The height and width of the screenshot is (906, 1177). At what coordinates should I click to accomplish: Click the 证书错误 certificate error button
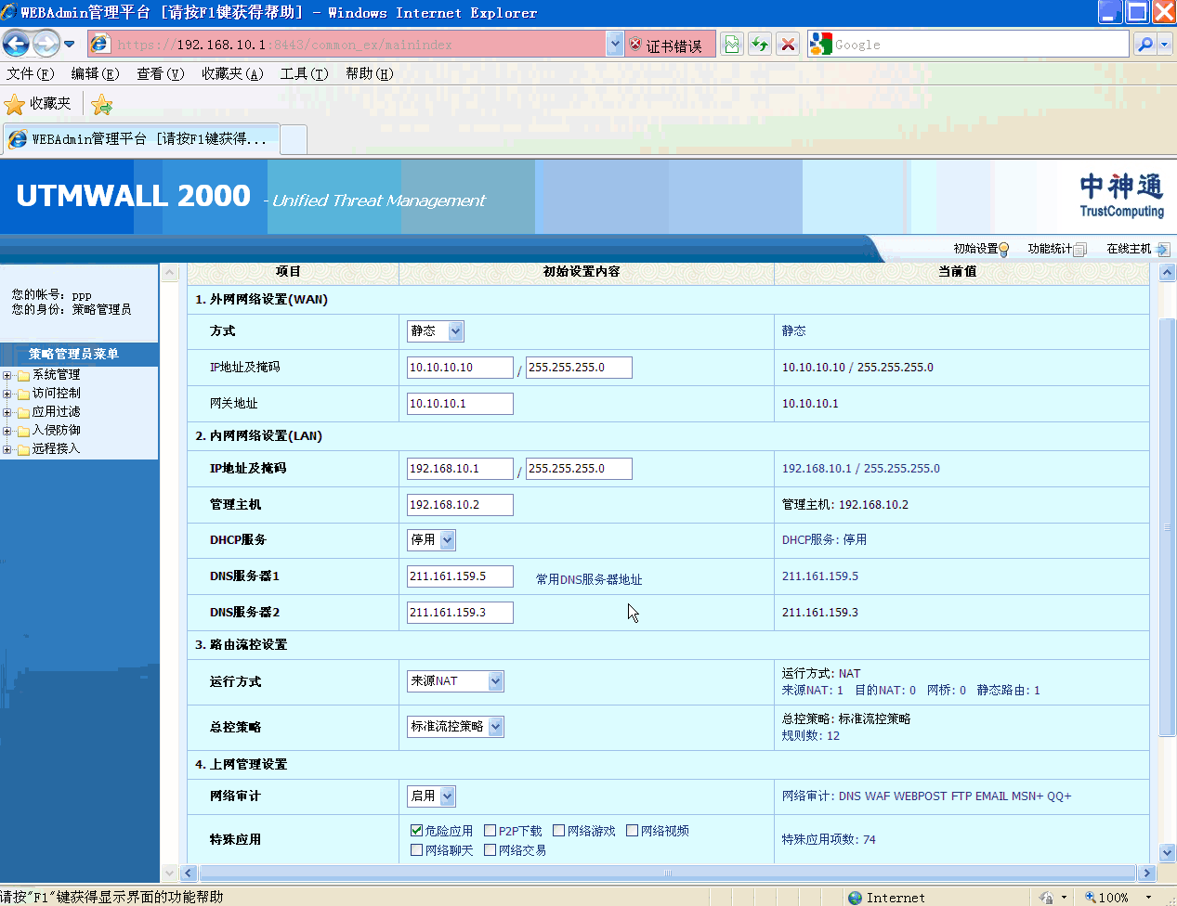tap(665, 45)
